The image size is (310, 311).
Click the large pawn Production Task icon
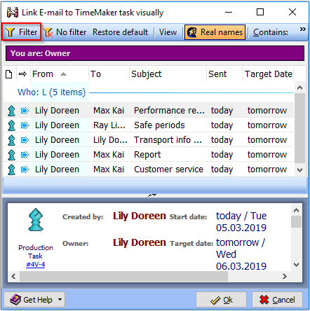(x=36, y=220)
